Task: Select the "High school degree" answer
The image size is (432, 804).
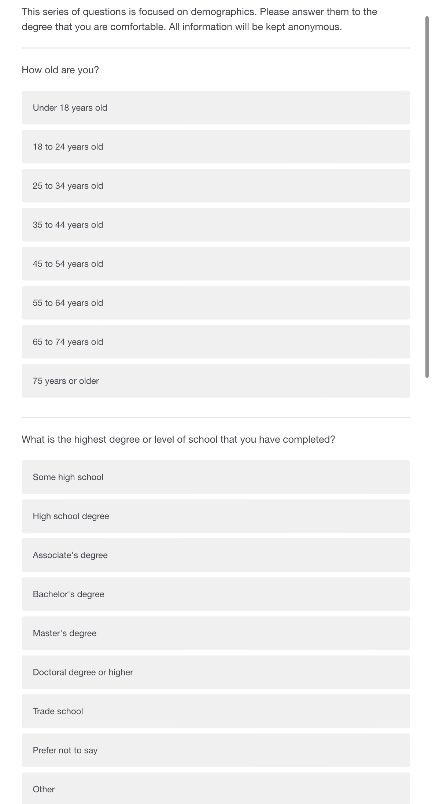Action: point(216,516)
